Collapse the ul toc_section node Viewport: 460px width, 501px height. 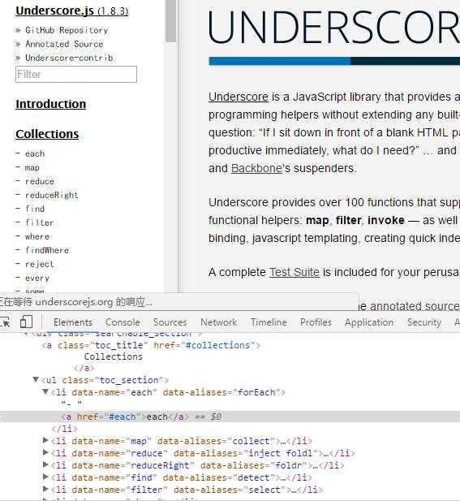(x=36, y=379)
